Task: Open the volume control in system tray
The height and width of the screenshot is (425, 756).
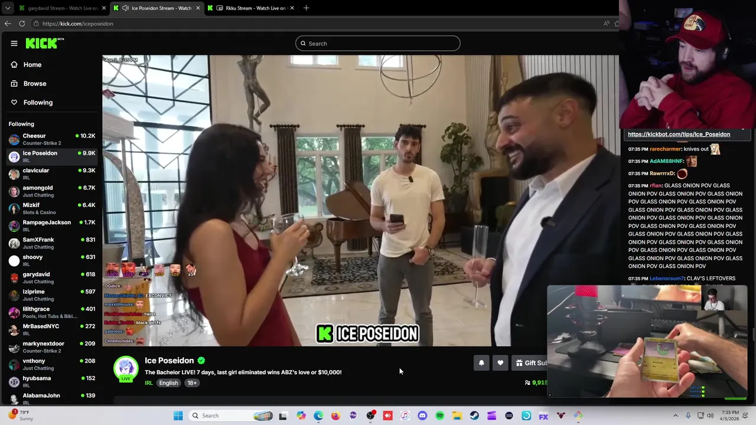Action: tap(711, 416)
